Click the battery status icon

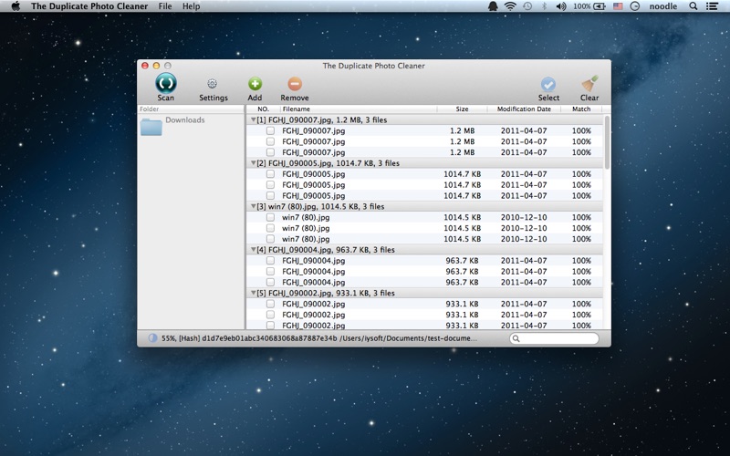pyautogui.click(x=600, y=6)
